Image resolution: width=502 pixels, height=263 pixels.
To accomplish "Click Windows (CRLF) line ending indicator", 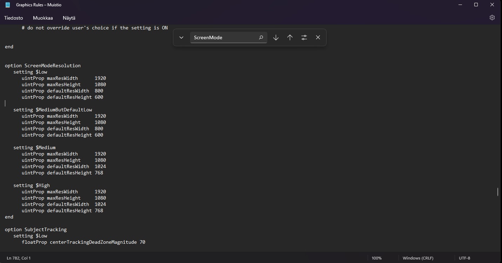I will [418, 258].
